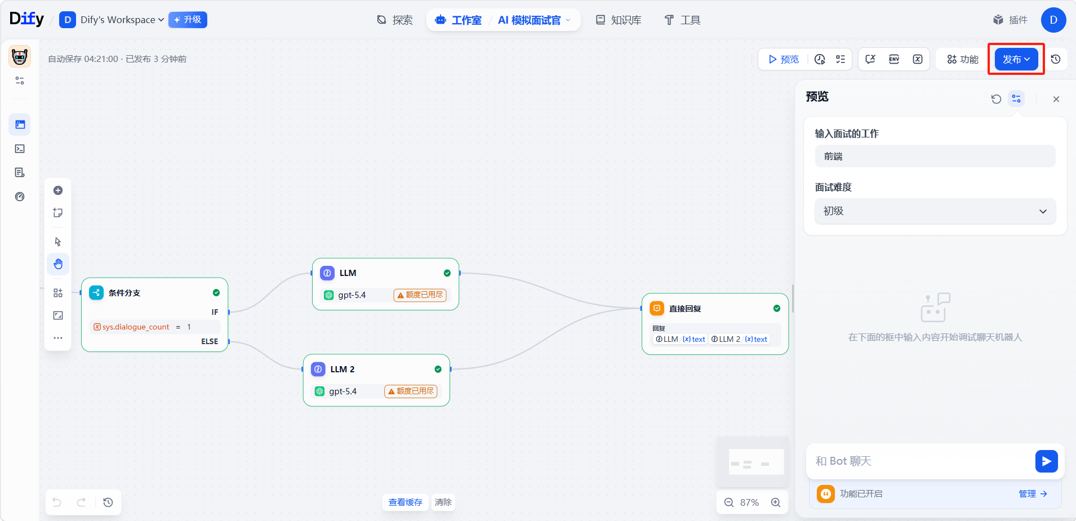The width and height of the screenshot is (1076, 521).
Task: Open the ENV environment variables panel
Action: 893,59
